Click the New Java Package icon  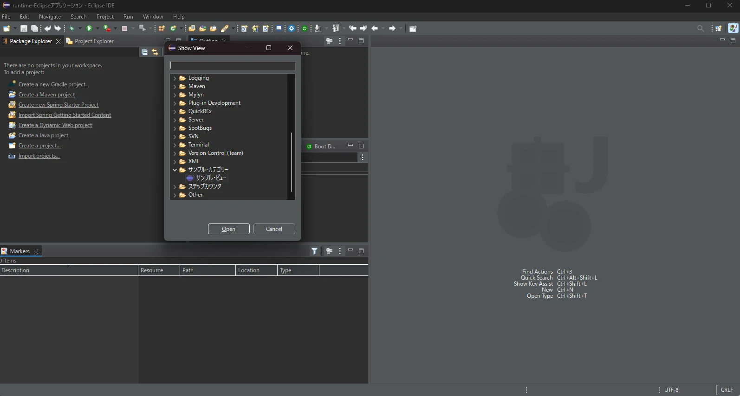tap(162, 28)
